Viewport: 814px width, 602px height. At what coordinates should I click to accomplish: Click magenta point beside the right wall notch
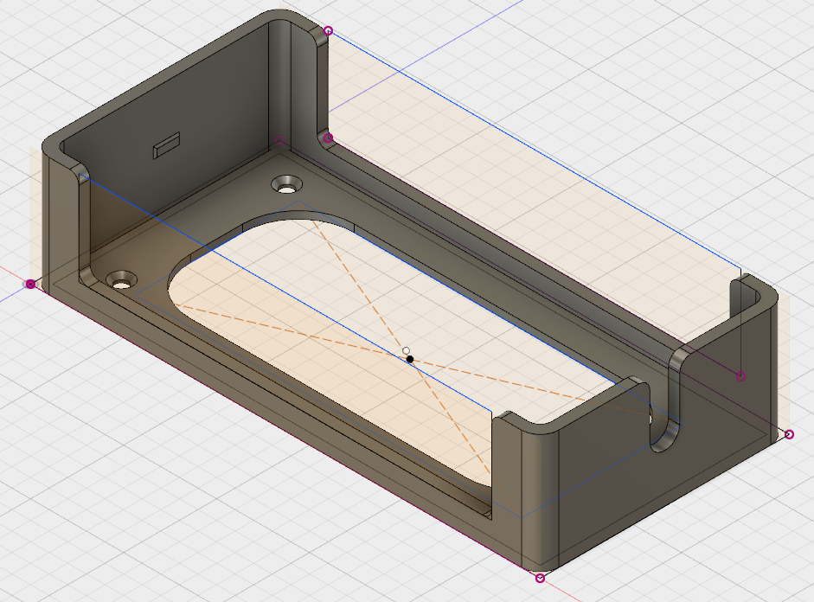pos(740,376)
